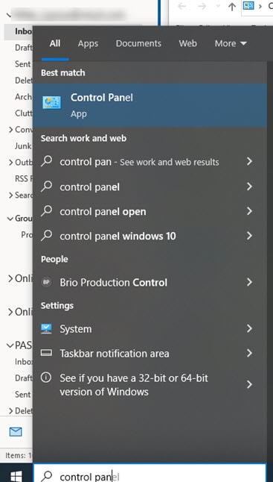
Task: Collapse the PAS mailbox folder group
Action: 10,345
